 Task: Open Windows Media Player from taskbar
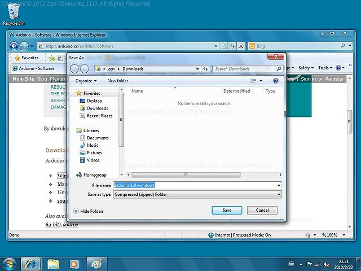point(74,264)
